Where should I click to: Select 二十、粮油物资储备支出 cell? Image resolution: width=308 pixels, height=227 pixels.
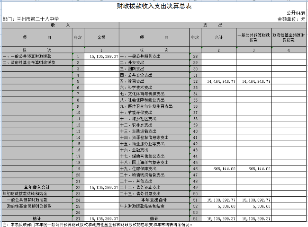(x=154, y=175)
